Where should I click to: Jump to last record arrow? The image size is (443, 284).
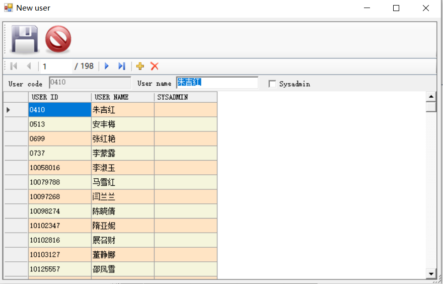[122, 66]
